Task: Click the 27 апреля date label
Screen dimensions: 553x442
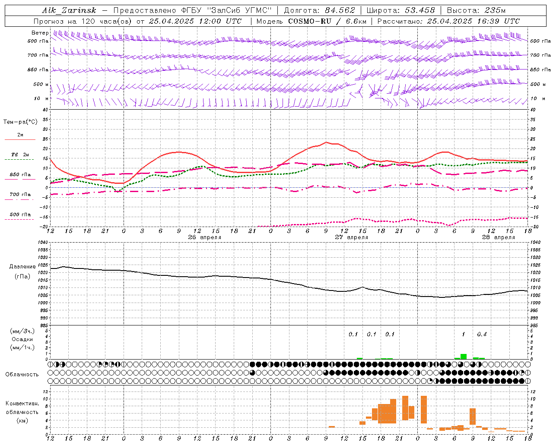Action: click(352, 237)
